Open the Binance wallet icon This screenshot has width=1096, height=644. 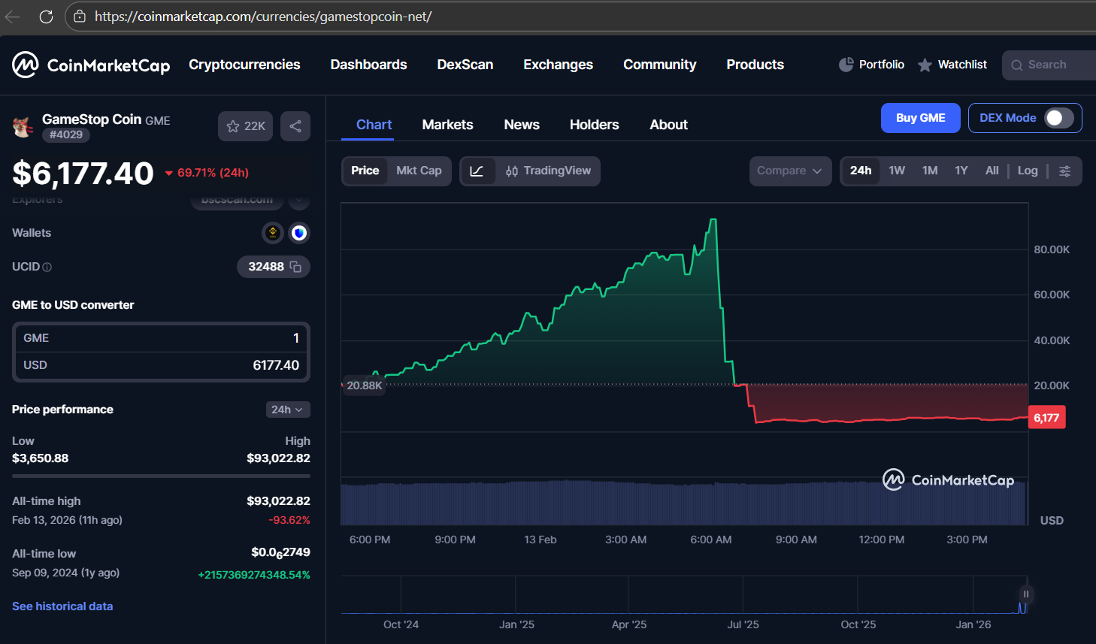point(273,233)
